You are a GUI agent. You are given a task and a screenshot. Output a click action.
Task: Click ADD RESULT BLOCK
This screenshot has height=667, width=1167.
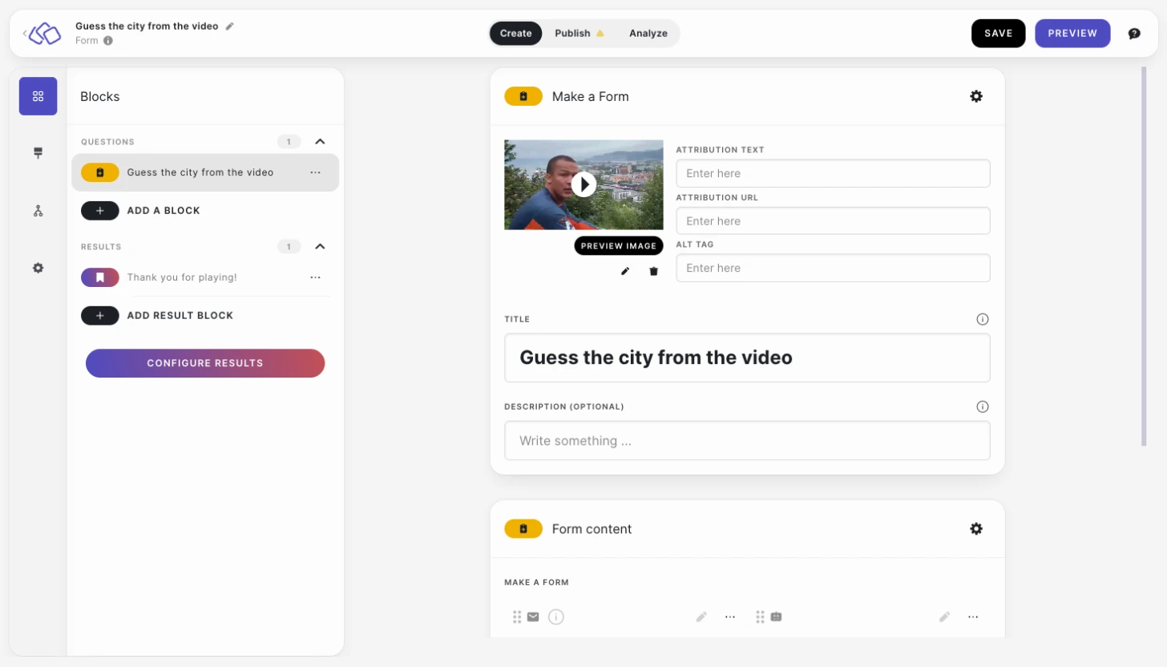point(157,316)
